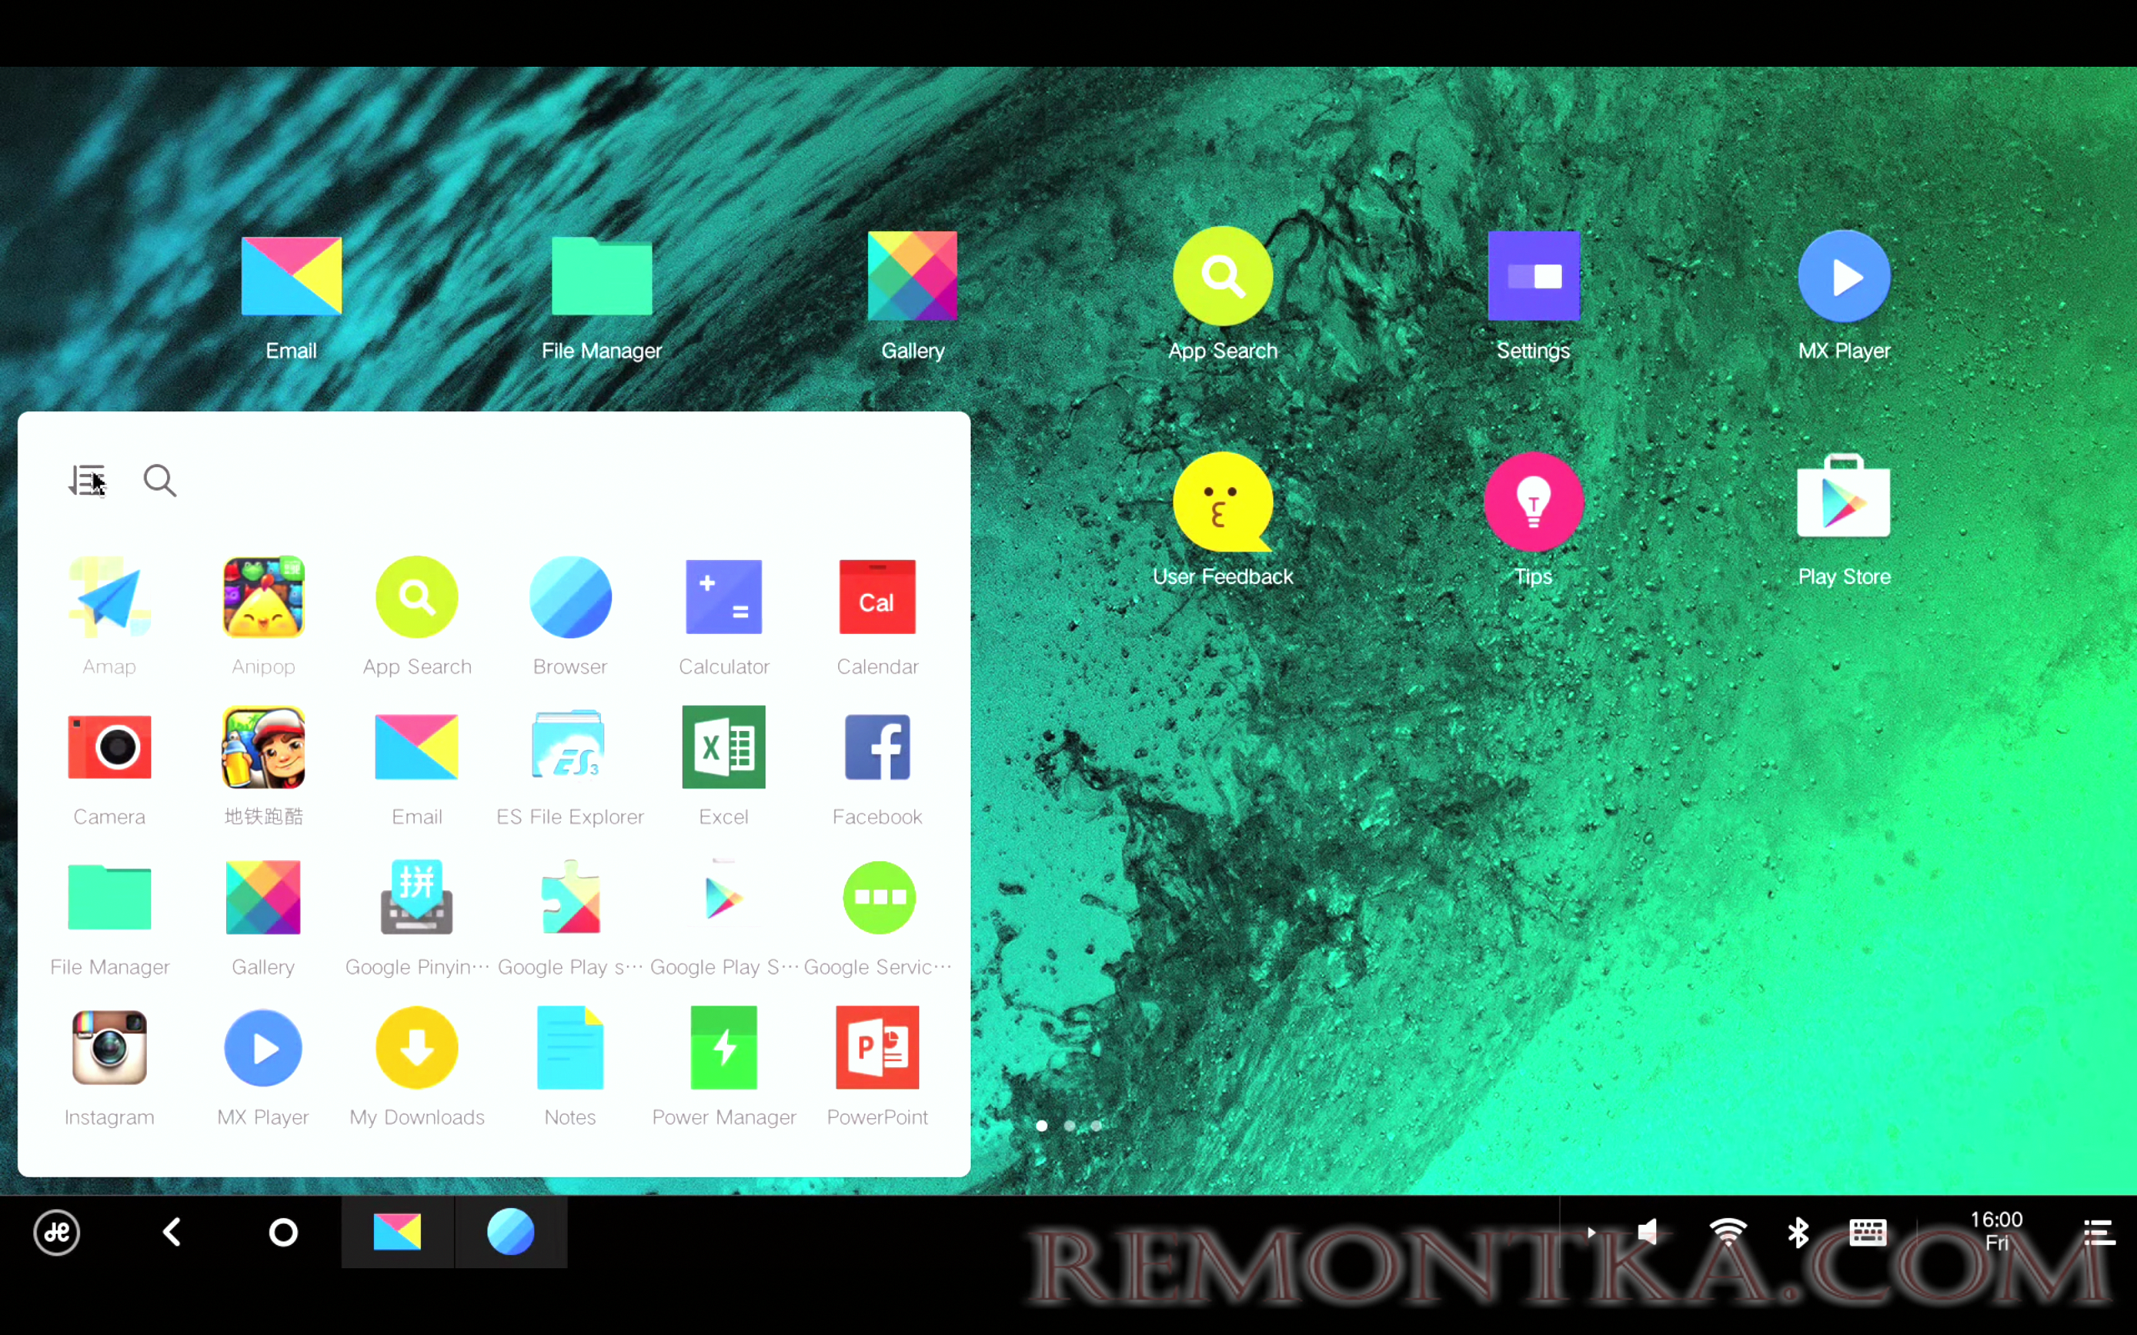
Task: Enable keyboard input from taskbar
Action: click(1869, 1231)
